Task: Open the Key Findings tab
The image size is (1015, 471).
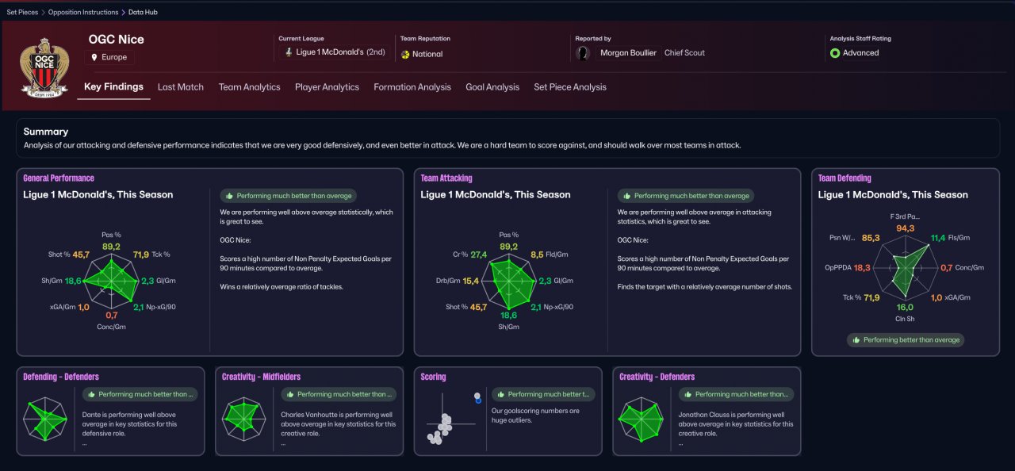Action: (x=113, y=87)
